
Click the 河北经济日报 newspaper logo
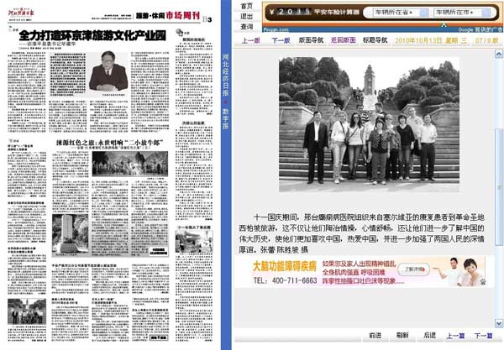coord(21,13)
